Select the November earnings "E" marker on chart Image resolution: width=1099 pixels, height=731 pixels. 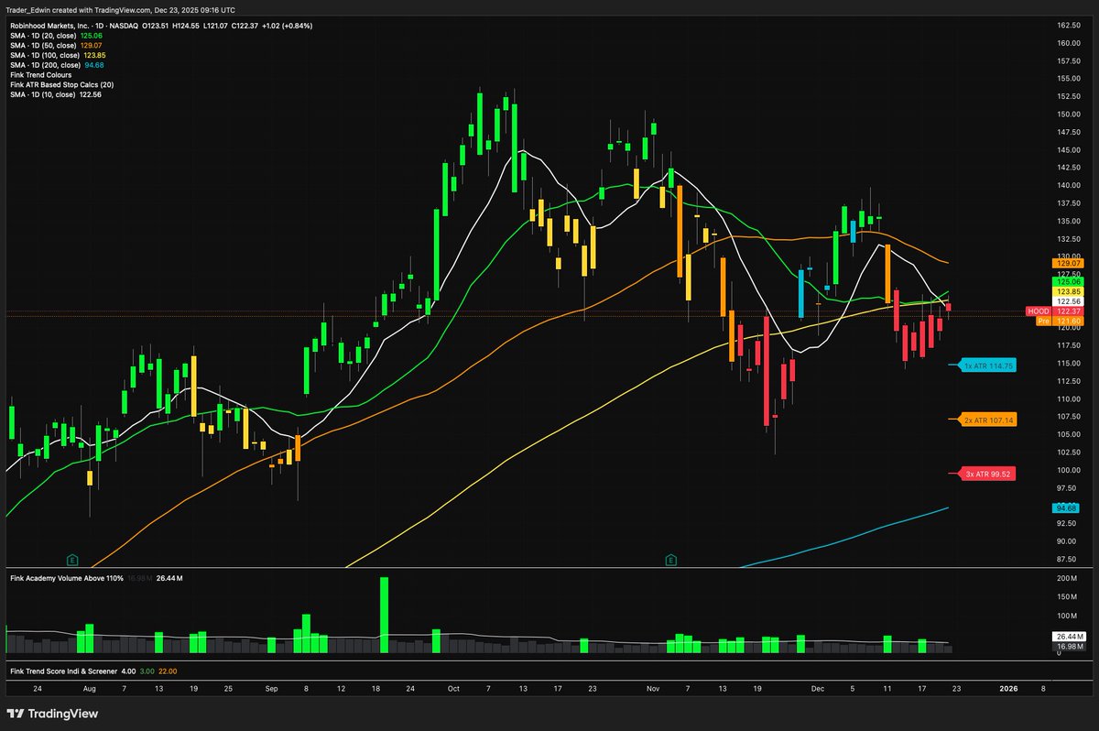coord(670,559)
